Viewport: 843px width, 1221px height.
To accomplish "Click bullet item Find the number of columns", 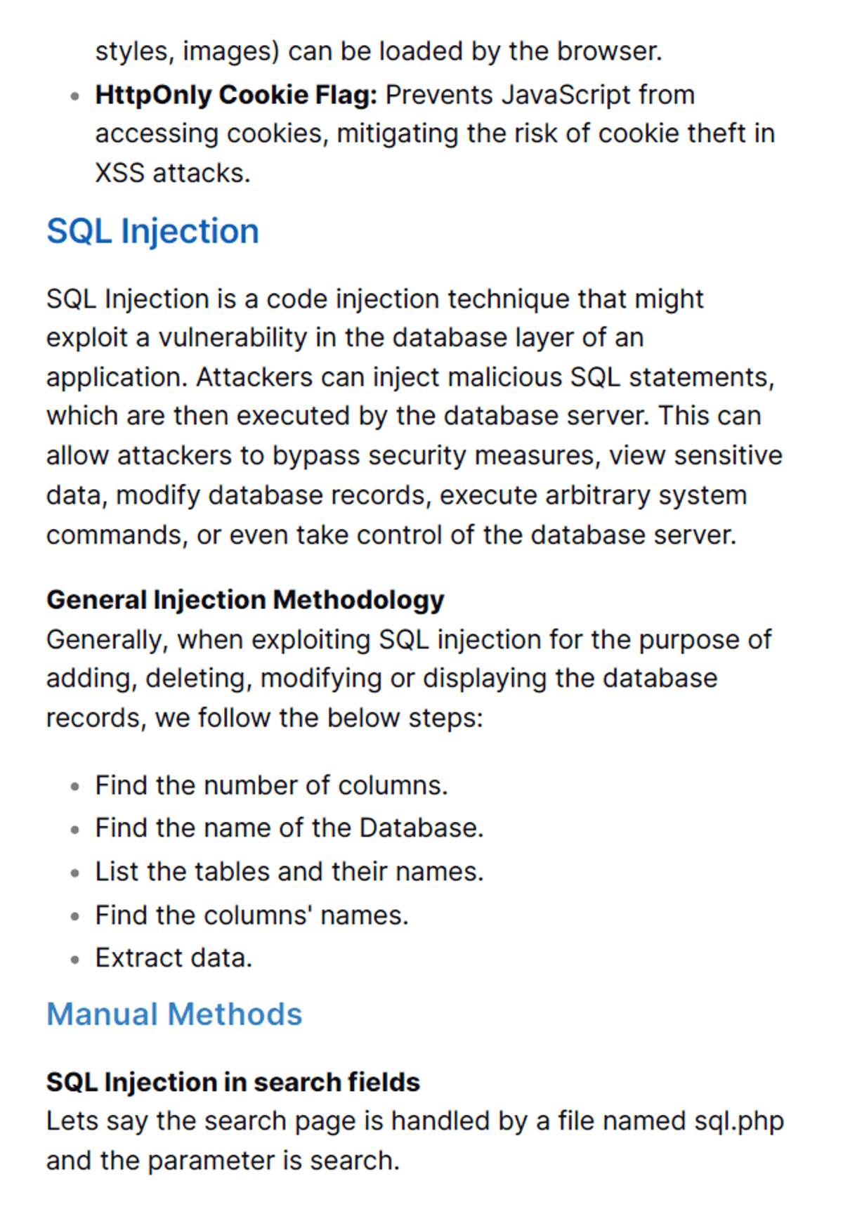I will tap(271, 785).
